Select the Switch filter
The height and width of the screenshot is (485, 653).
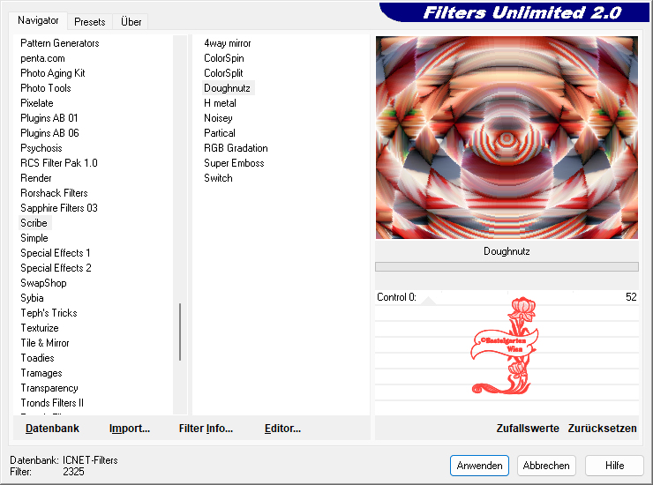218,178
